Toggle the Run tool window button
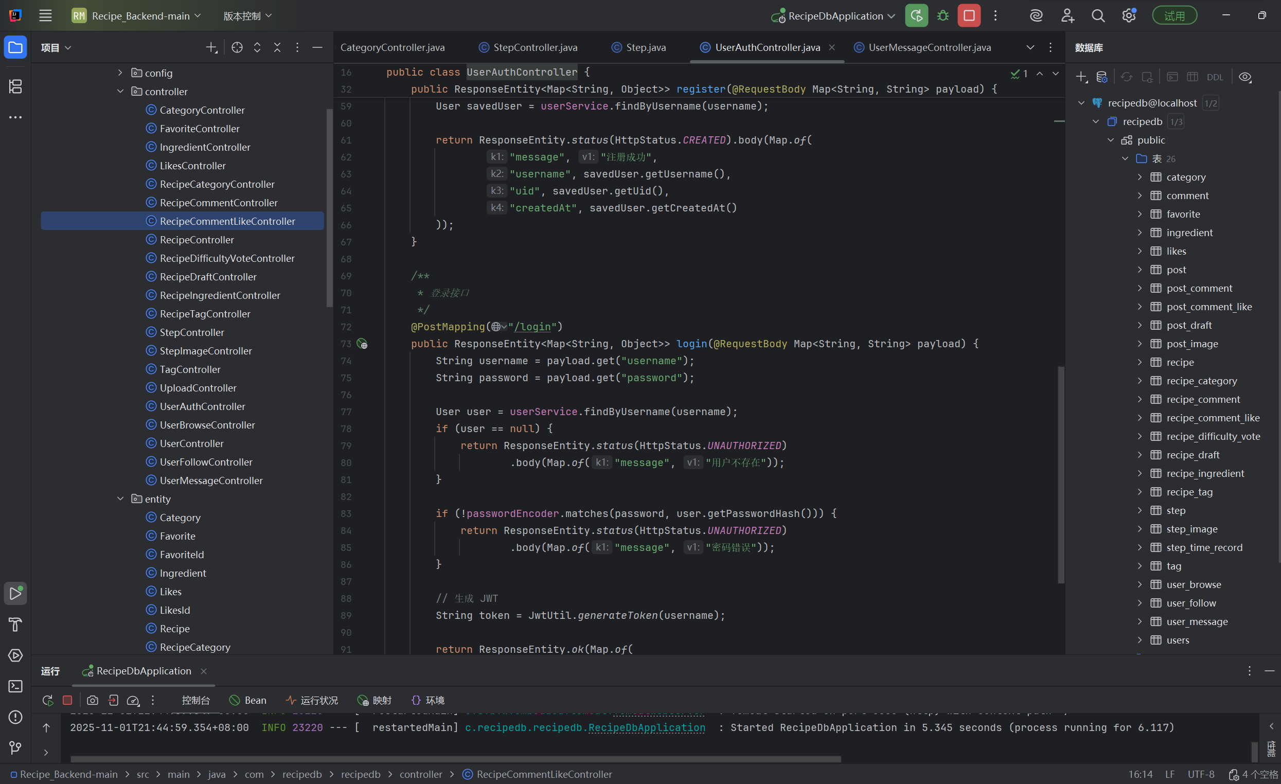The width and height of the screenshot is (1281, 784). tap(15, 593)
